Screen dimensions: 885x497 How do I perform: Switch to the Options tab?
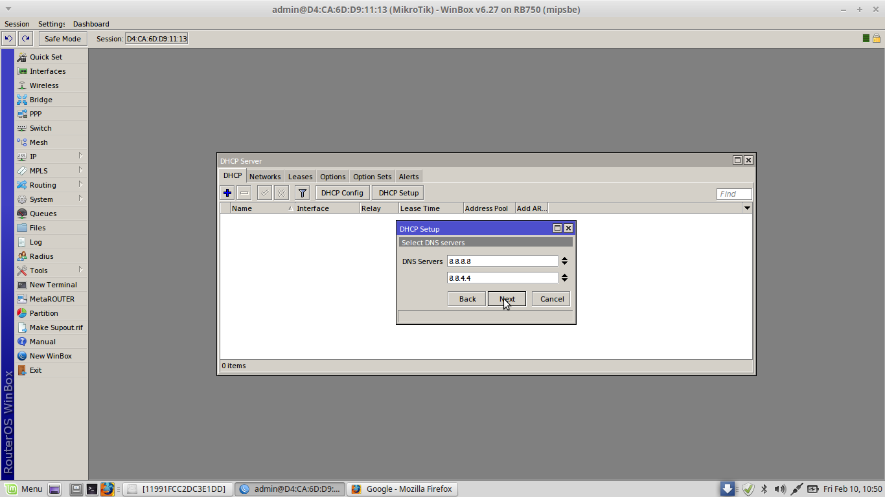click(x=332, y=177)
